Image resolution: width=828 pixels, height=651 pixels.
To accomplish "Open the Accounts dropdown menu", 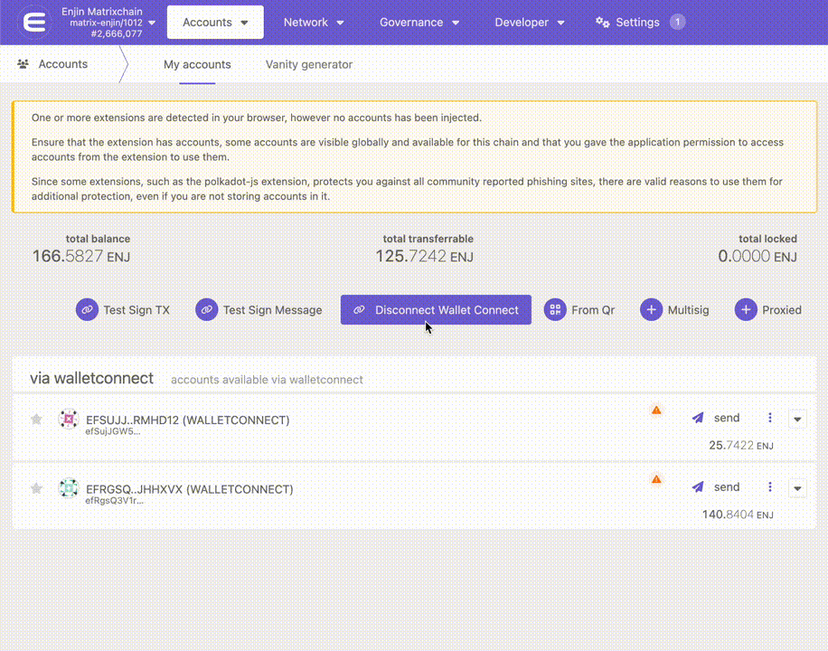I will tap(215, 23).
